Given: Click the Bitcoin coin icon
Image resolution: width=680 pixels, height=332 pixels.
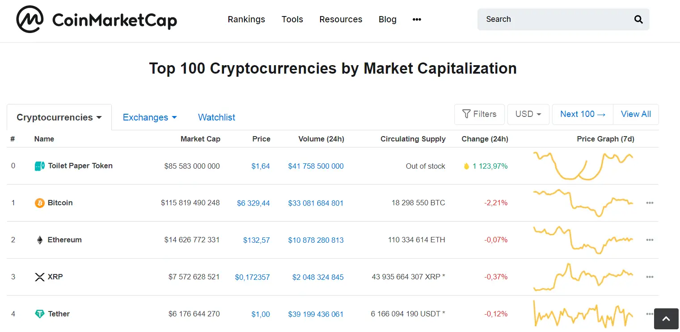Looking at the screenshot, I should pos(40,203).
